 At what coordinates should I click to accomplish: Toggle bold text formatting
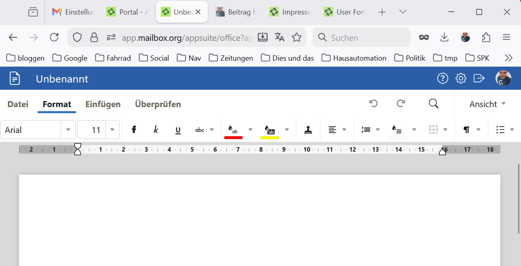click(x=134, y=130)
